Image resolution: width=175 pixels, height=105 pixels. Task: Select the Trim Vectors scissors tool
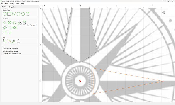tap(14, 41)
